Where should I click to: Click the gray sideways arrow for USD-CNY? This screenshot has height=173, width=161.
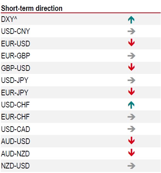132,31
